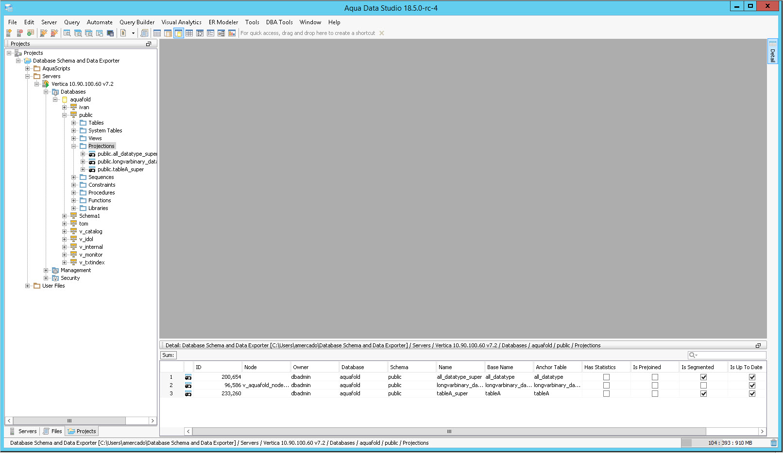
Task: Expand the ivan schema node
Action: point(65,107)
